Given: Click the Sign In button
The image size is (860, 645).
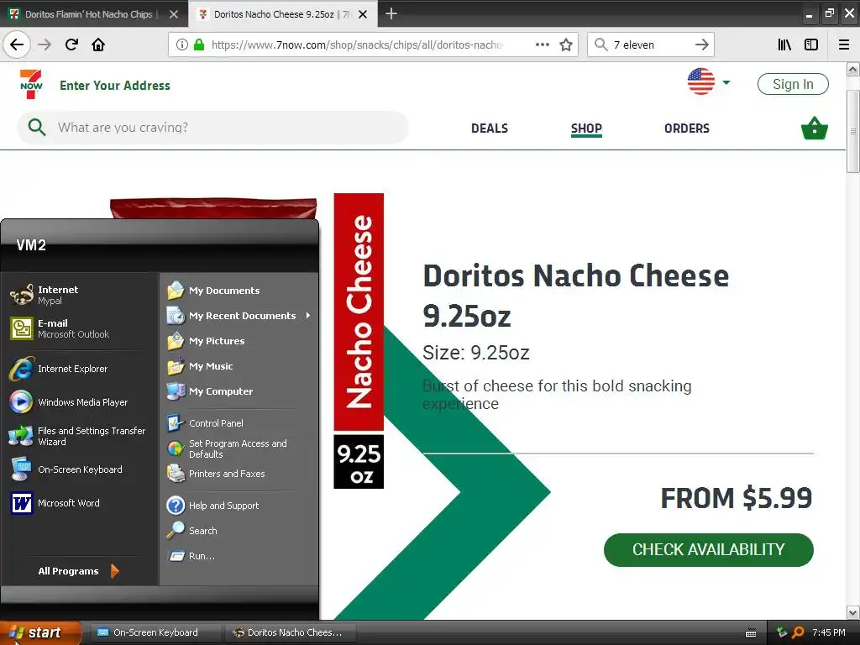Looking at the screenshot, I should tap(793, 84).
